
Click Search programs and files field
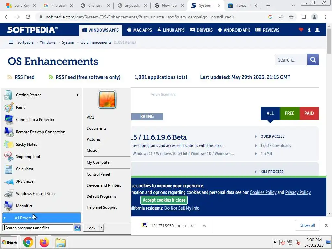coord(38,228)
